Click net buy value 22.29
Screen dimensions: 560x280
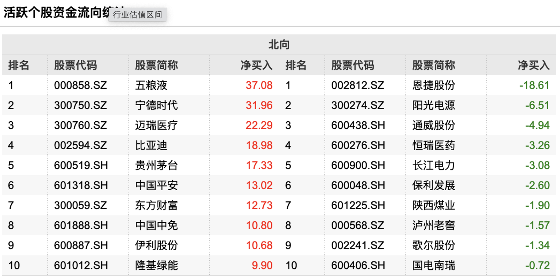259,125
